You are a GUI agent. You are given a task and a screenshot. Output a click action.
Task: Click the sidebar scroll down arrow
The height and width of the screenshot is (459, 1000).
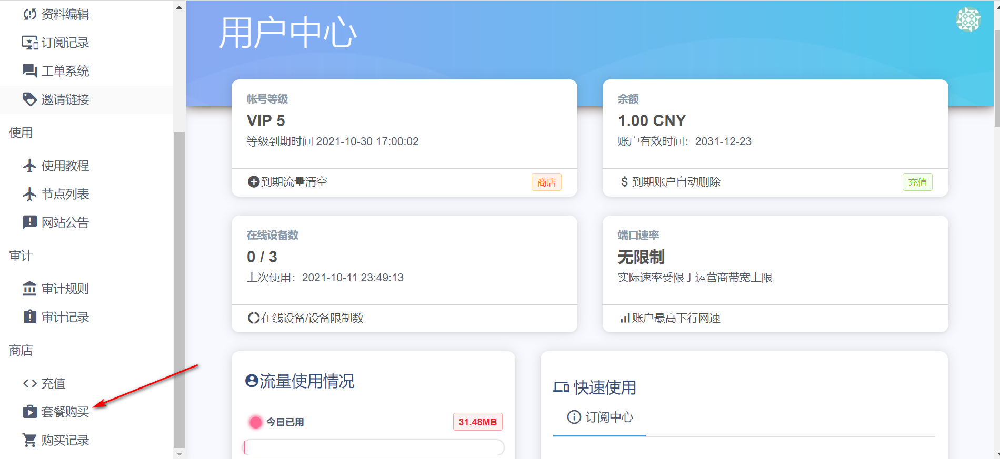[179, 454]
